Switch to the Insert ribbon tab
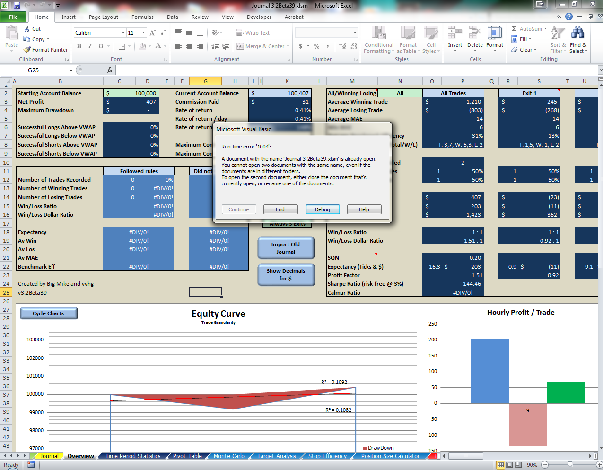 69,17
